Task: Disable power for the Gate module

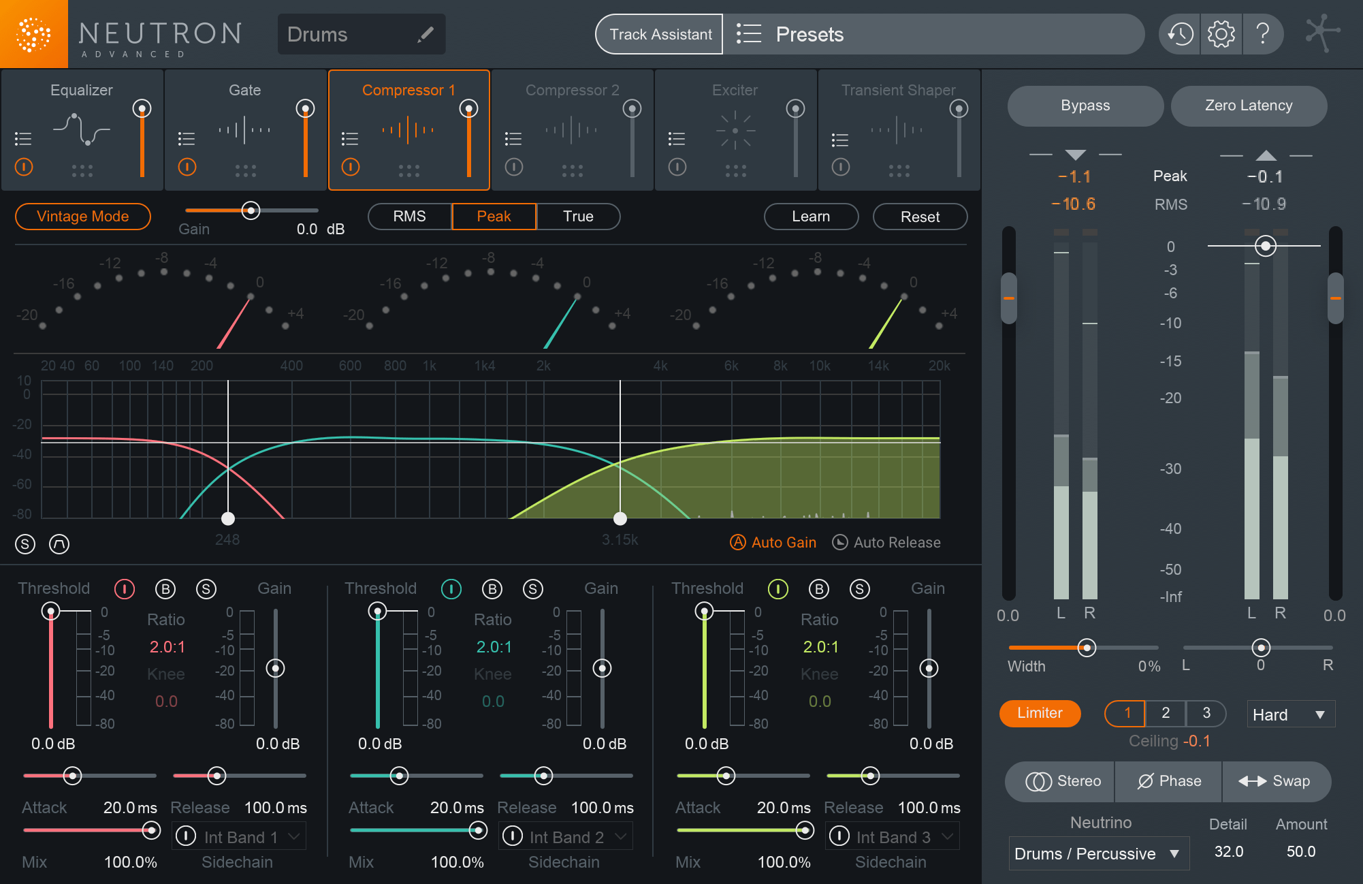Action: pos(187,166)
